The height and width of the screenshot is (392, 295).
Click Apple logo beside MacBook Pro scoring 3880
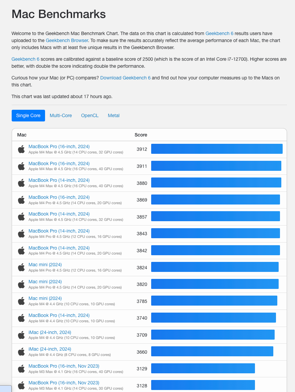click(21, 183)
